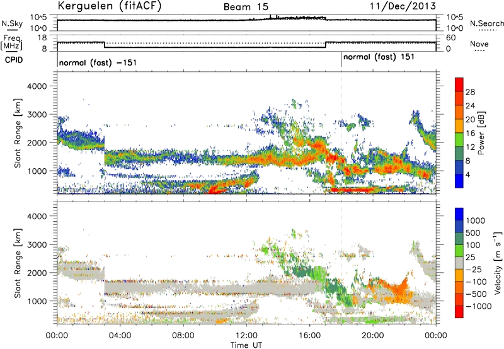Click the 'Nave' legend label
The height and width of the screenshot is (349, 504).
click(x=479, y=43)
